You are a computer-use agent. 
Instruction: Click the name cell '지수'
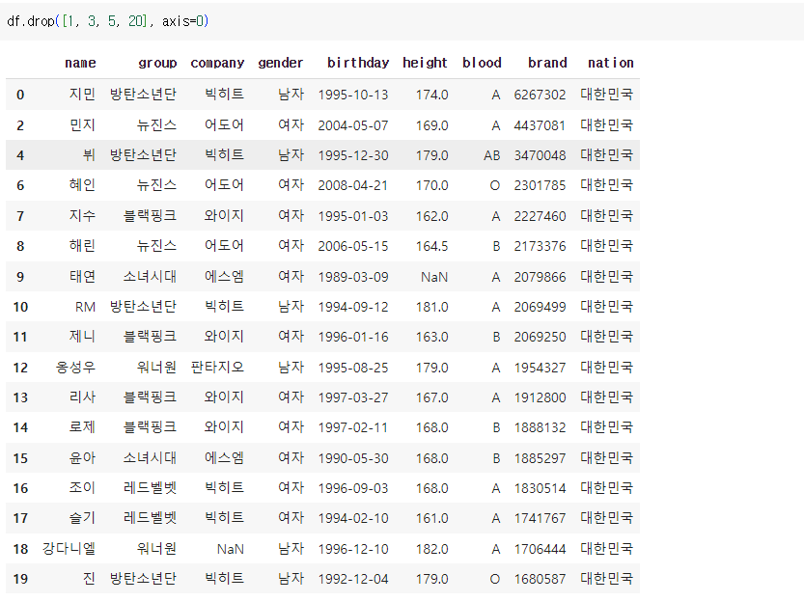(82, 216)
